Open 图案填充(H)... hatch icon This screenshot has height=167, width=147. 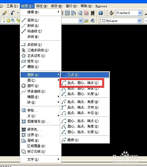tap(24, 121)
